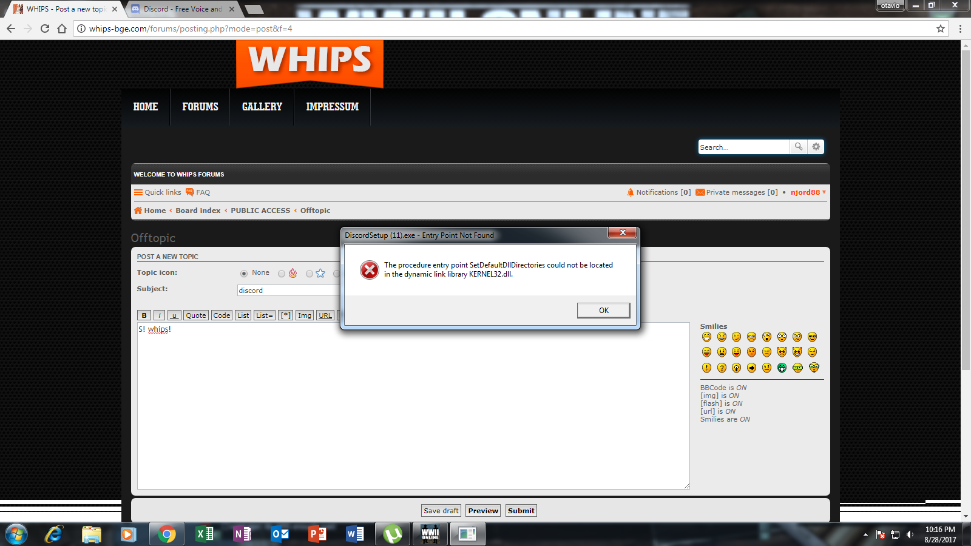Open the njord88 user dropdown
This screenshot has width=971, height=546.
[808, 192]
